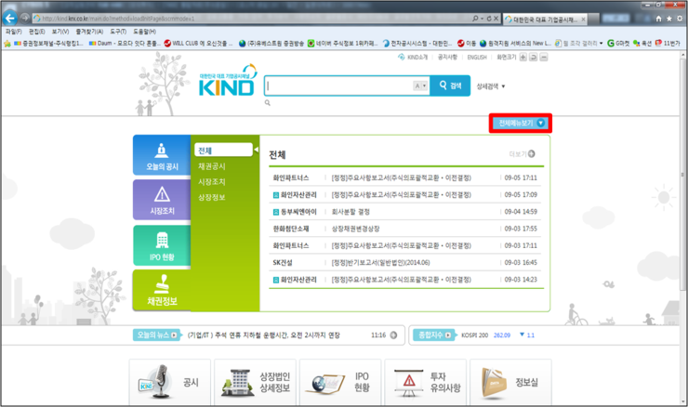The image size is (688, 407).
Task: Expand 종합지수 arrow label
Action: tap(434, 335)
